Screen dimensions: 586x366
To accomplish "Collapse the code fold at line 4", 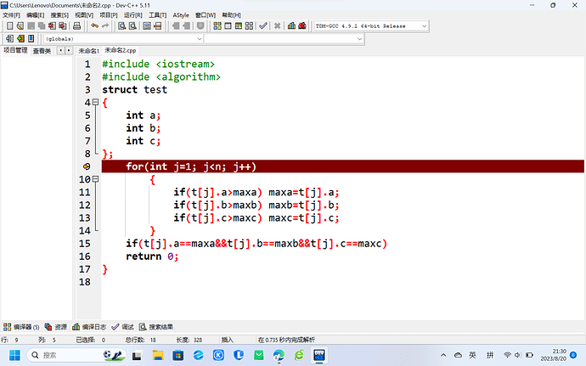I will tap(95, 102).
